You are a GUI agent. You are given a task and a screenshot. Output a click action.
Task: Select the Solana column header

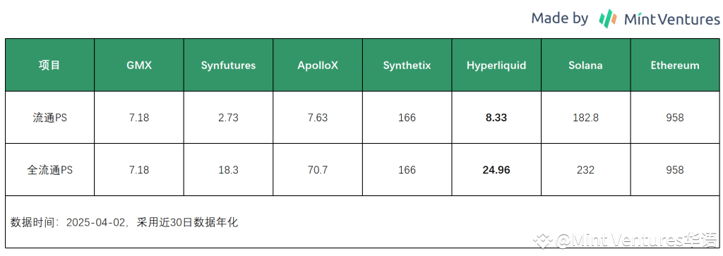(585, 65)
